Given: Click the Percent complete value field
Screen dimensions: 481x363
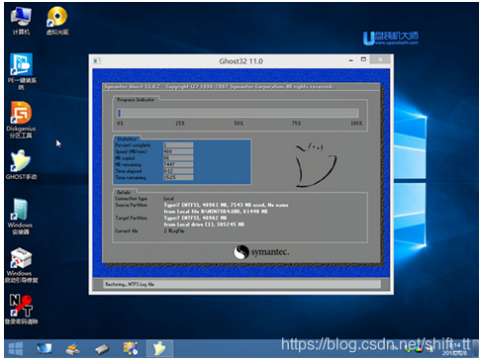Looking at the screenshot, I should (x=178, y=145).
